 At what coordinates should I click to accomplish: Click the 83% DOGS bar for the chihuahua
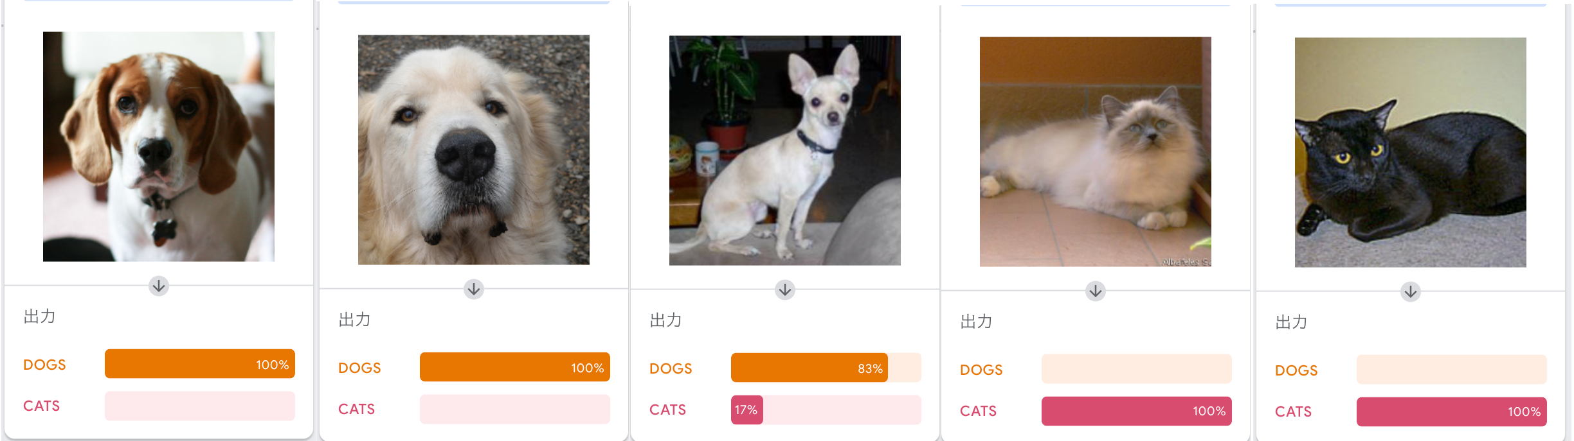pos(826,368)
